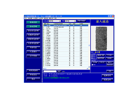Image resolution: width=138 pixels, height=97 pixels.
Task: Open the second combo box next to the export button
Action: (75, 21)
